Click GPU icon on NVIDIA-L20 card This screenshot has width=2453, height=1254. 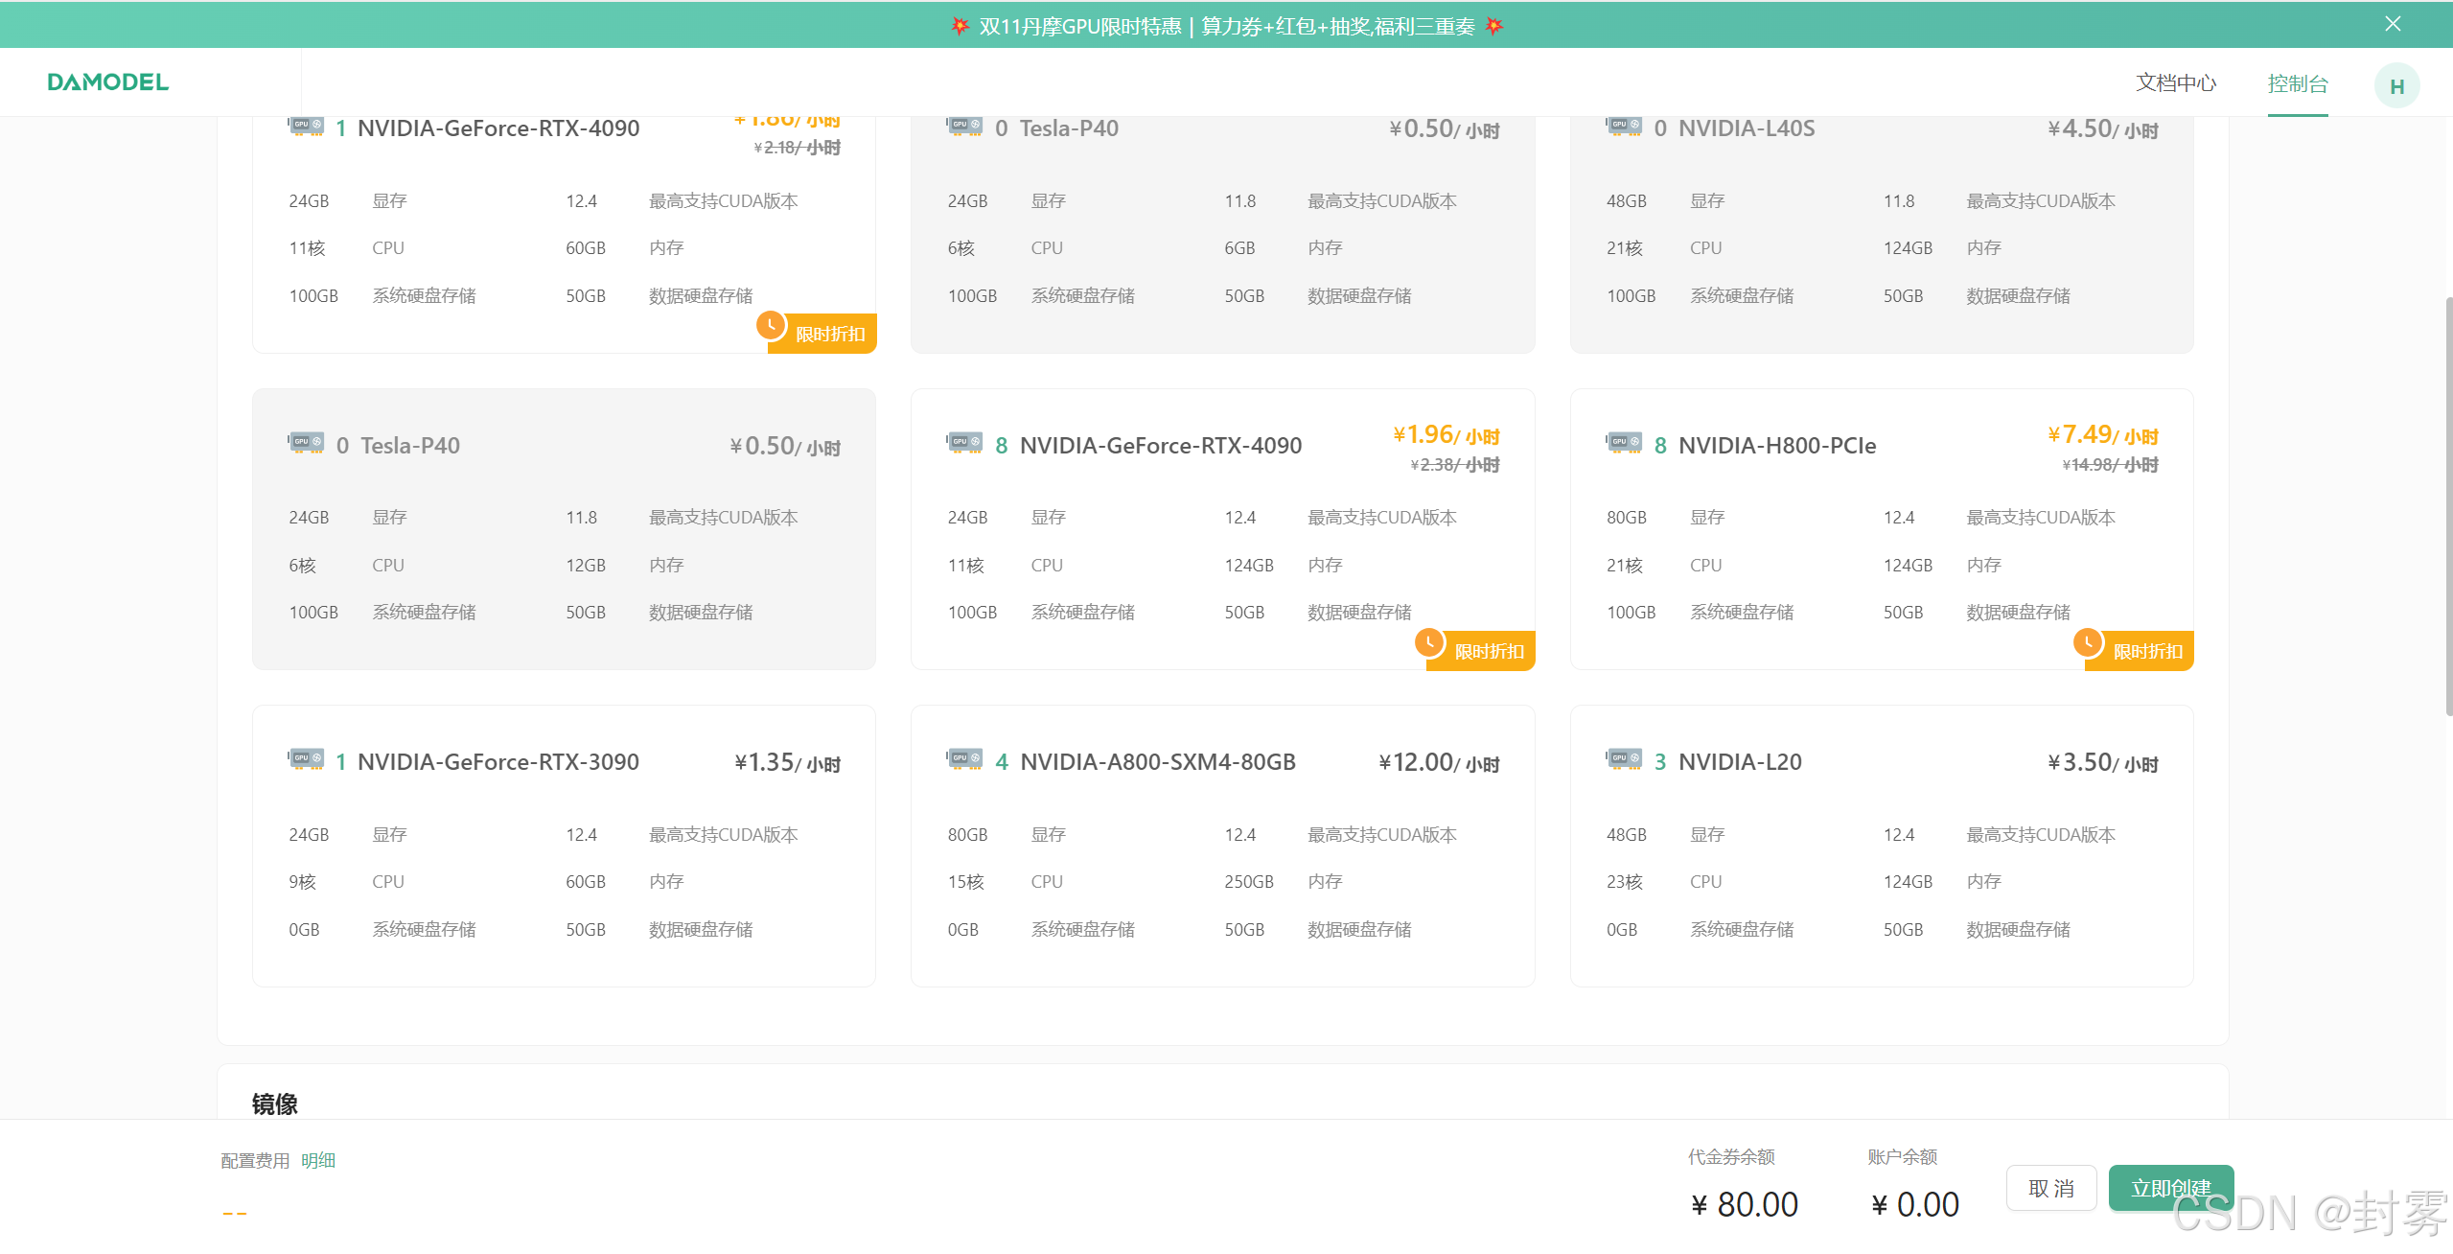pos(1624,759)
